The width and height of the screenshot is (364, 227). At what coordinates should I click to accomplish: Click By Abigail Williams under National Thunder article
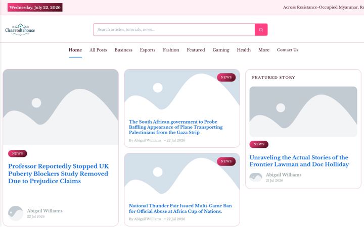(145, 219)
